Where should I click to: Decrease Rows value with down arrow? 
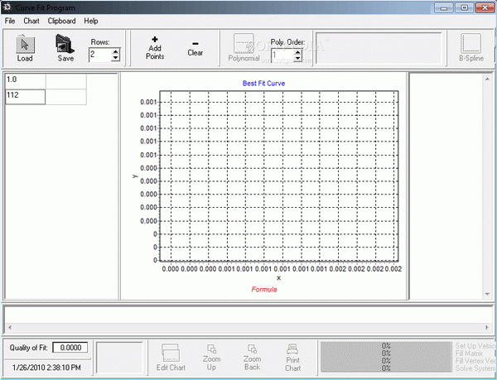click(x=115, y=59)
